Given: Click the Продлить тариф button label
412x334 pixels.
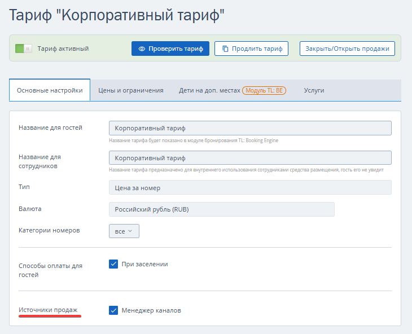Looking at the screenshot, I should (257, 49).
